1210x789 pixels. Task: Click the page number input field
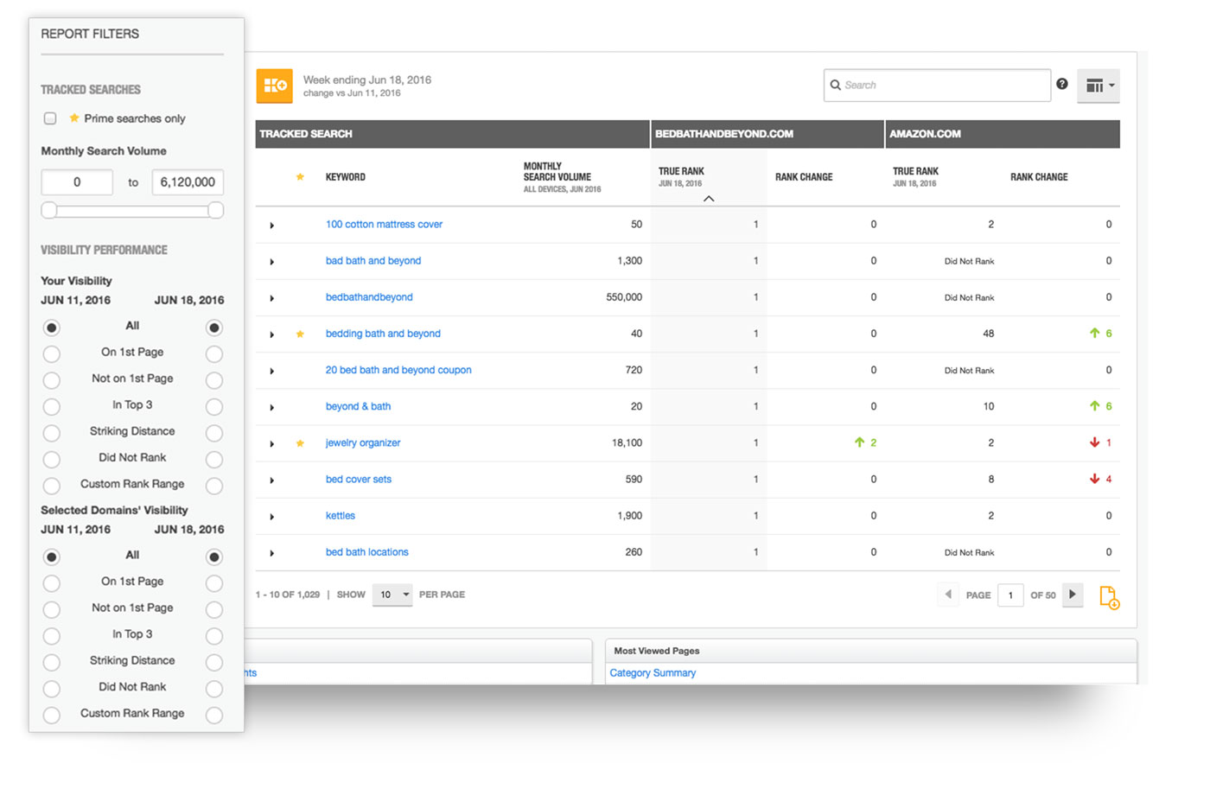1010,595
